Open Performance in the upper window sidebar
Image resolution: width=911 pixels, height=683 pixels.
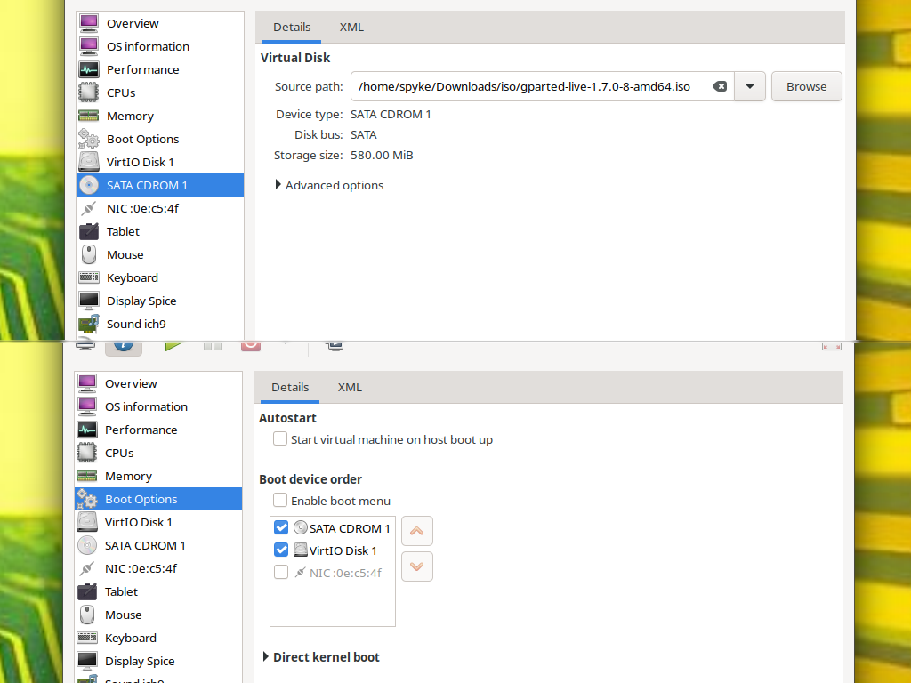point(142,69)
